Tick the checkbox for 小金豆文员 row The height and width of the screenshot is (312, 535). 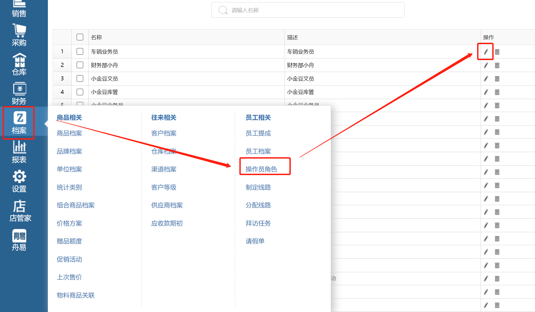point(80,78)
